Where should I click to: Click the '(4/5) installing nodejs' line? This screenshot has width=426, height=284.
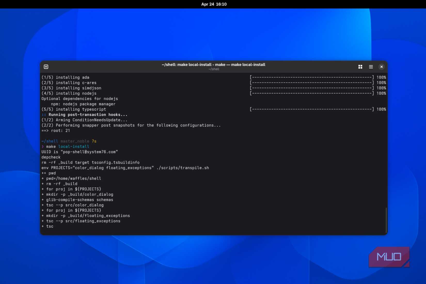pyautogui.click(x=69, y=93)
